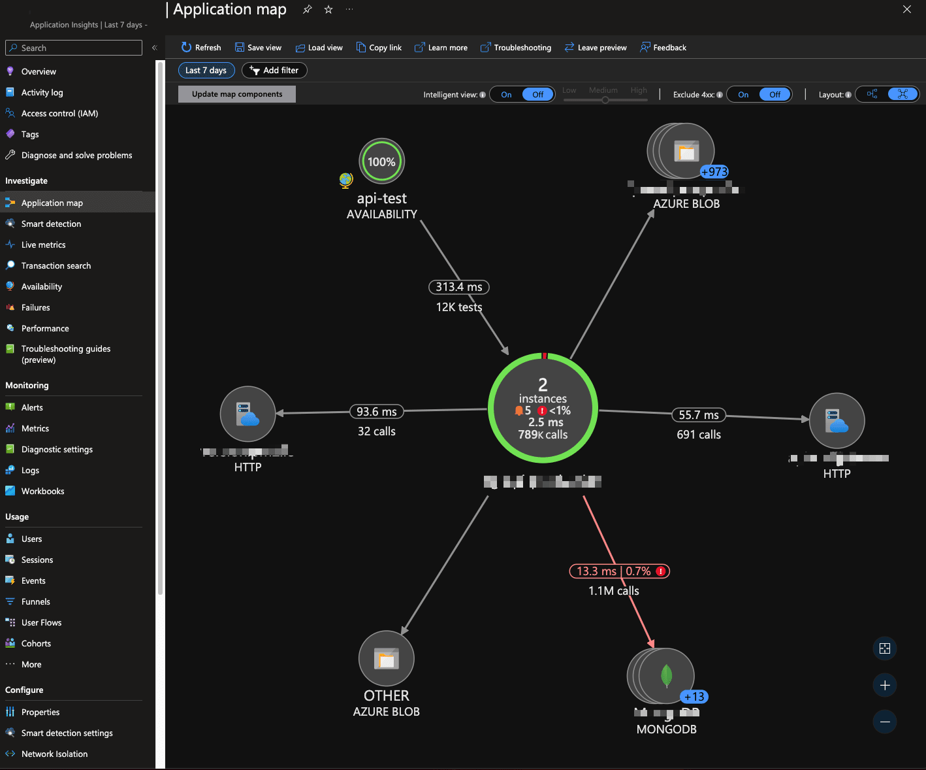Select the central 2 instances node
This screenshot has height=770, width=926.
(x=543, y=408)
